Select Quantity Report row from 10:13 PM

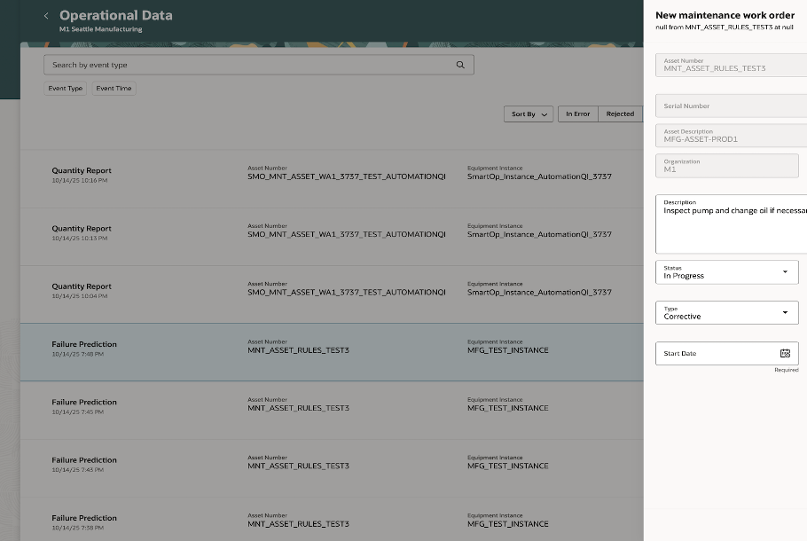click(332, 237)
